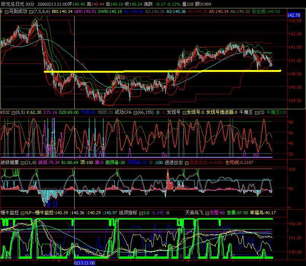The height and width of the screenshot is (266, 306).
Task: Select the 底预备:30 reading
Action: tap(115, 162)
